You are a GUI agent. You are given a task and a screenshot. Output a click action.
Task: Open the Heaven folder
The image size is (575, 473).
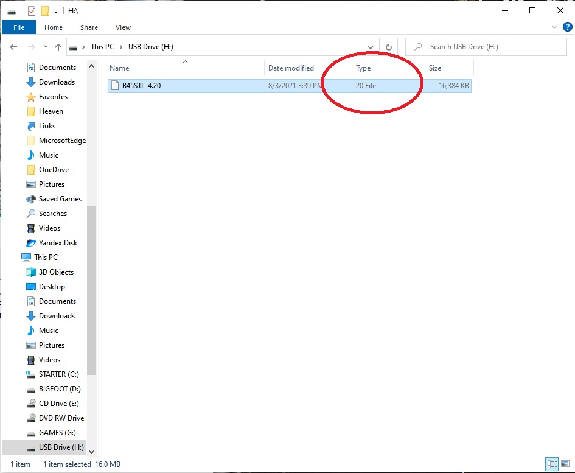(51, 111)
